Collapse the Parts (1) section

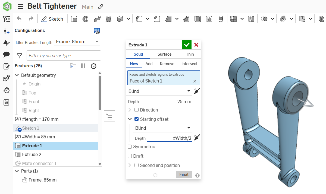tap(17, 171)
